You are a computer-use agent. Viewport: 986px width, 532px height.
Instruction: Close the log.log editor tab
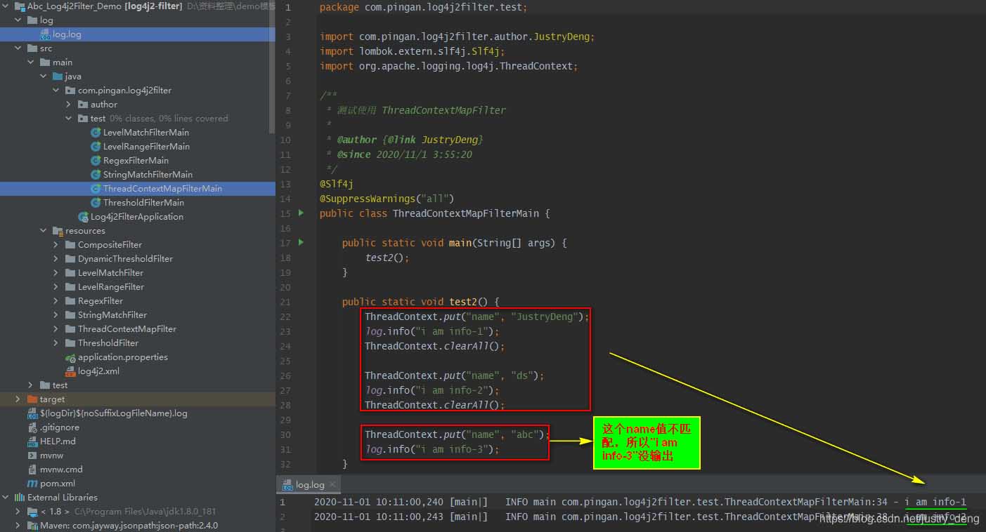[x=333, y=484]
